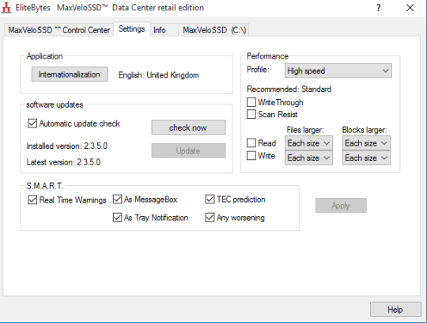Click the English: United Kingdom label
The width and height of the screenshot is (427, 323).
click(x=159, y=75)
